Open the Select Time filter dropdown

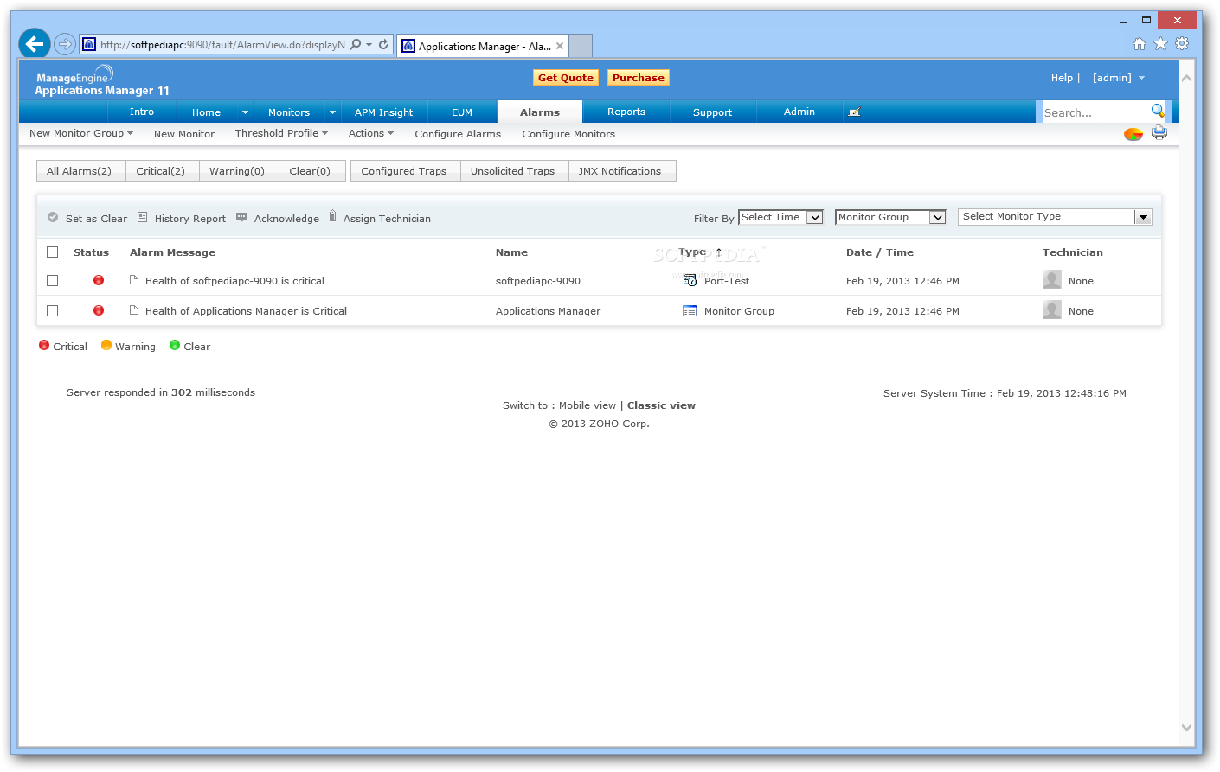780,217
